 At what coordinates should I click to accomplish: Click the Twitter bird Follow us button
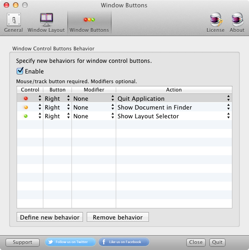[x=71, y=242]
